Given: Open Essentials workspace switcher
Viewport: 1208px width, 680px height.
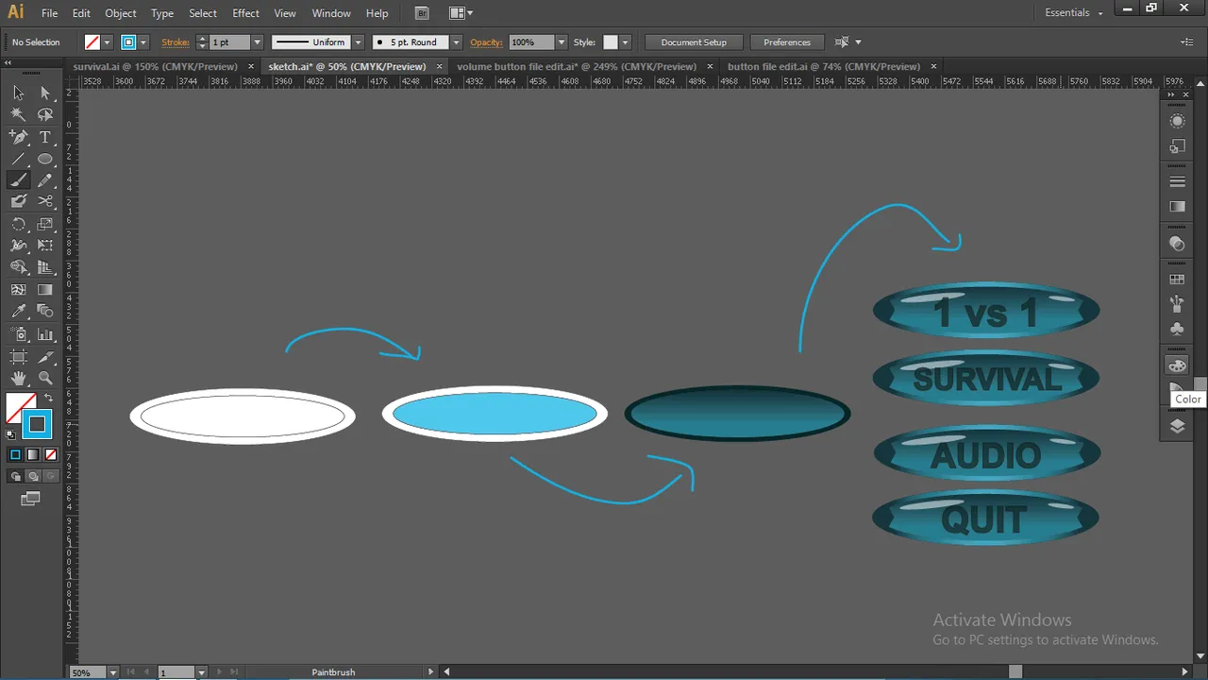Looking at the screenshot, I should [1073, 13].
